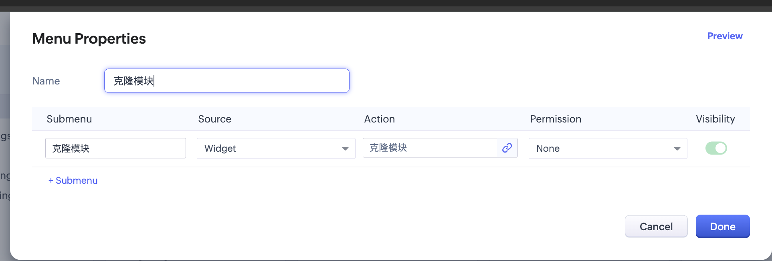Viewport: 772px width, 261px height.
Task: Click the Source dropdown caret arrow
Action: pos(345,149)
